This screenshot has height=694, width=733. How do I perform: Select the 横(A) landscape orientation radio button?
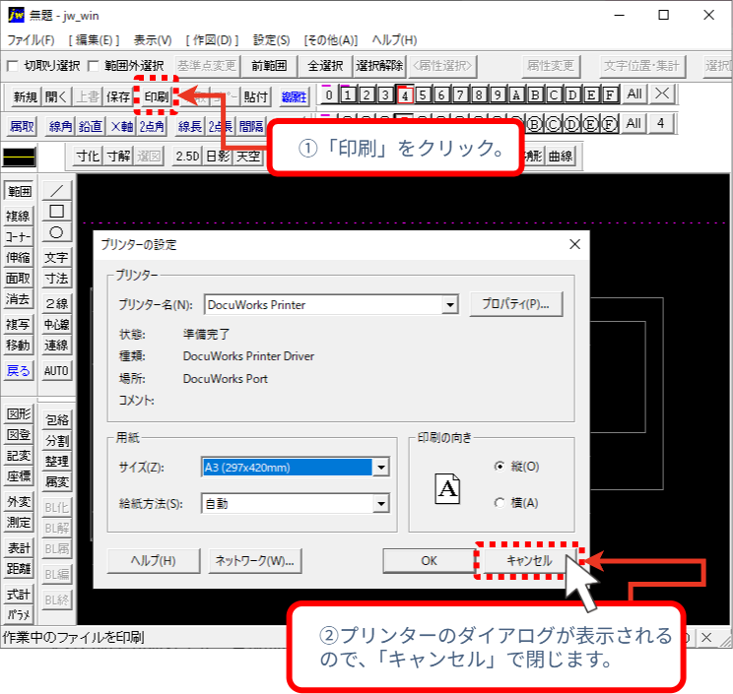[500, 502]
